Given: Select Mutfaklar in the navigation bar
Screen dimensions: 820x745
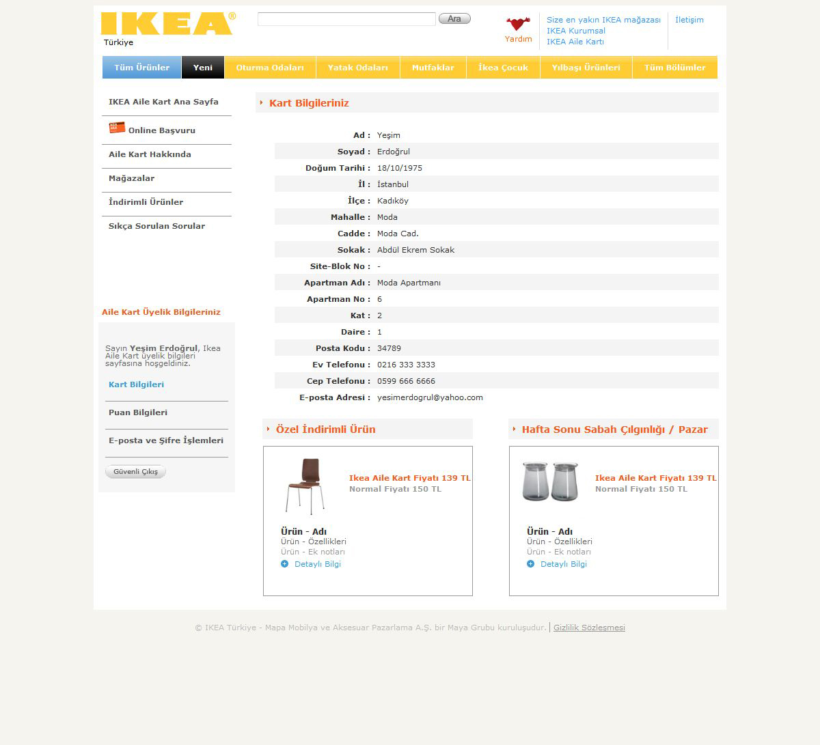Looking at the screenshot, I should pyautogui.click(x=433, y=68).
